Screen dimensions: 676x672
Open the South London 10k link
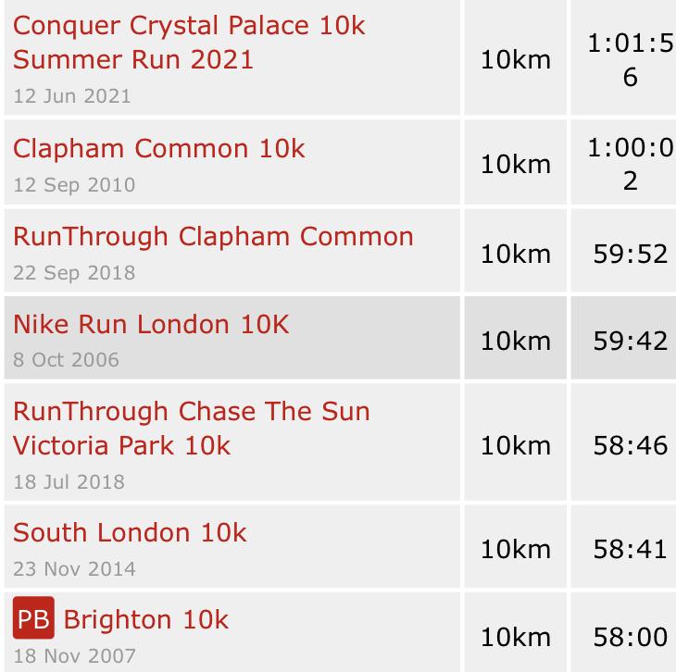click(130, 533)
